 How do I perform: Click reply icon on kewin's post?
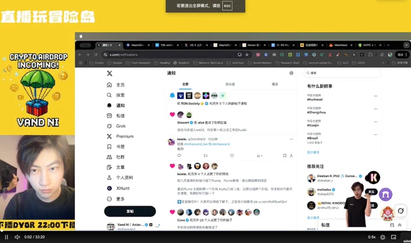coord(180,156)
